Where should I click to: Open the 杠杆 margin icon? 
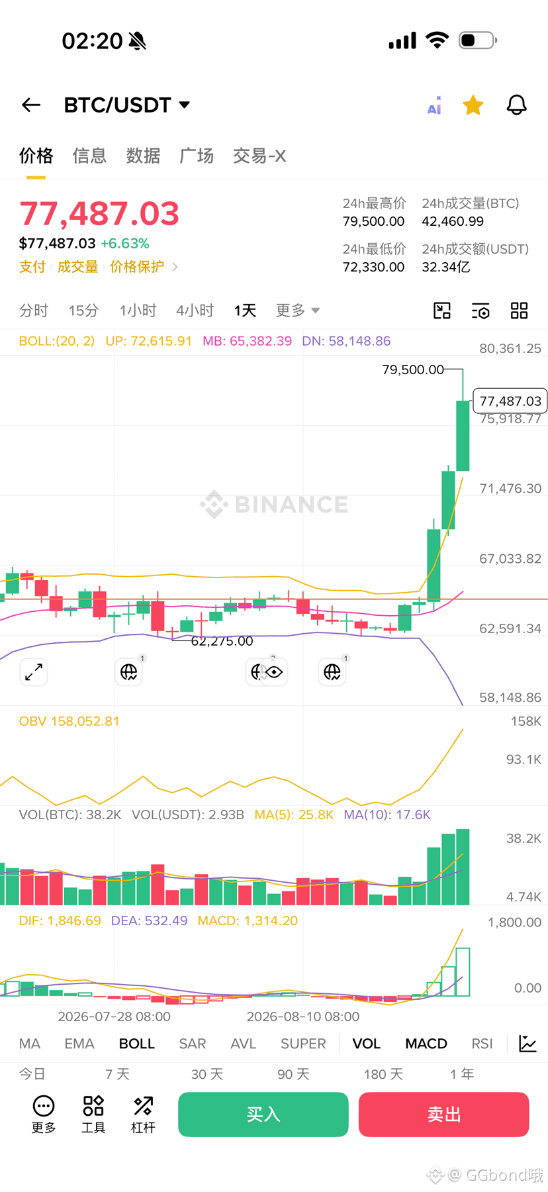143,1115
